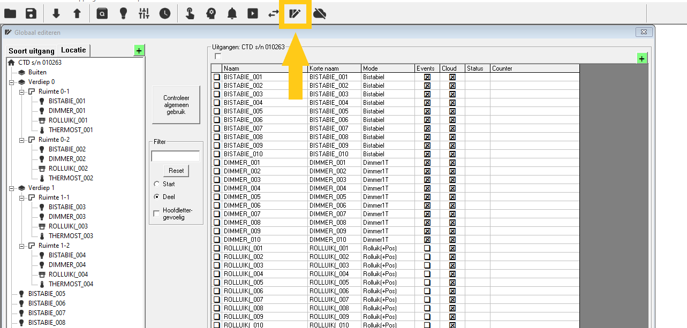Collapse the Ruimte 0-1 tree node
The height and width of the screenshot is (328, 687).
[21, 91]
